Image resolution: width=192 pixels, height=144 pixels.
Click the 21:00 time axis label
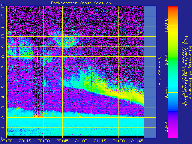(x=81, y=141)
